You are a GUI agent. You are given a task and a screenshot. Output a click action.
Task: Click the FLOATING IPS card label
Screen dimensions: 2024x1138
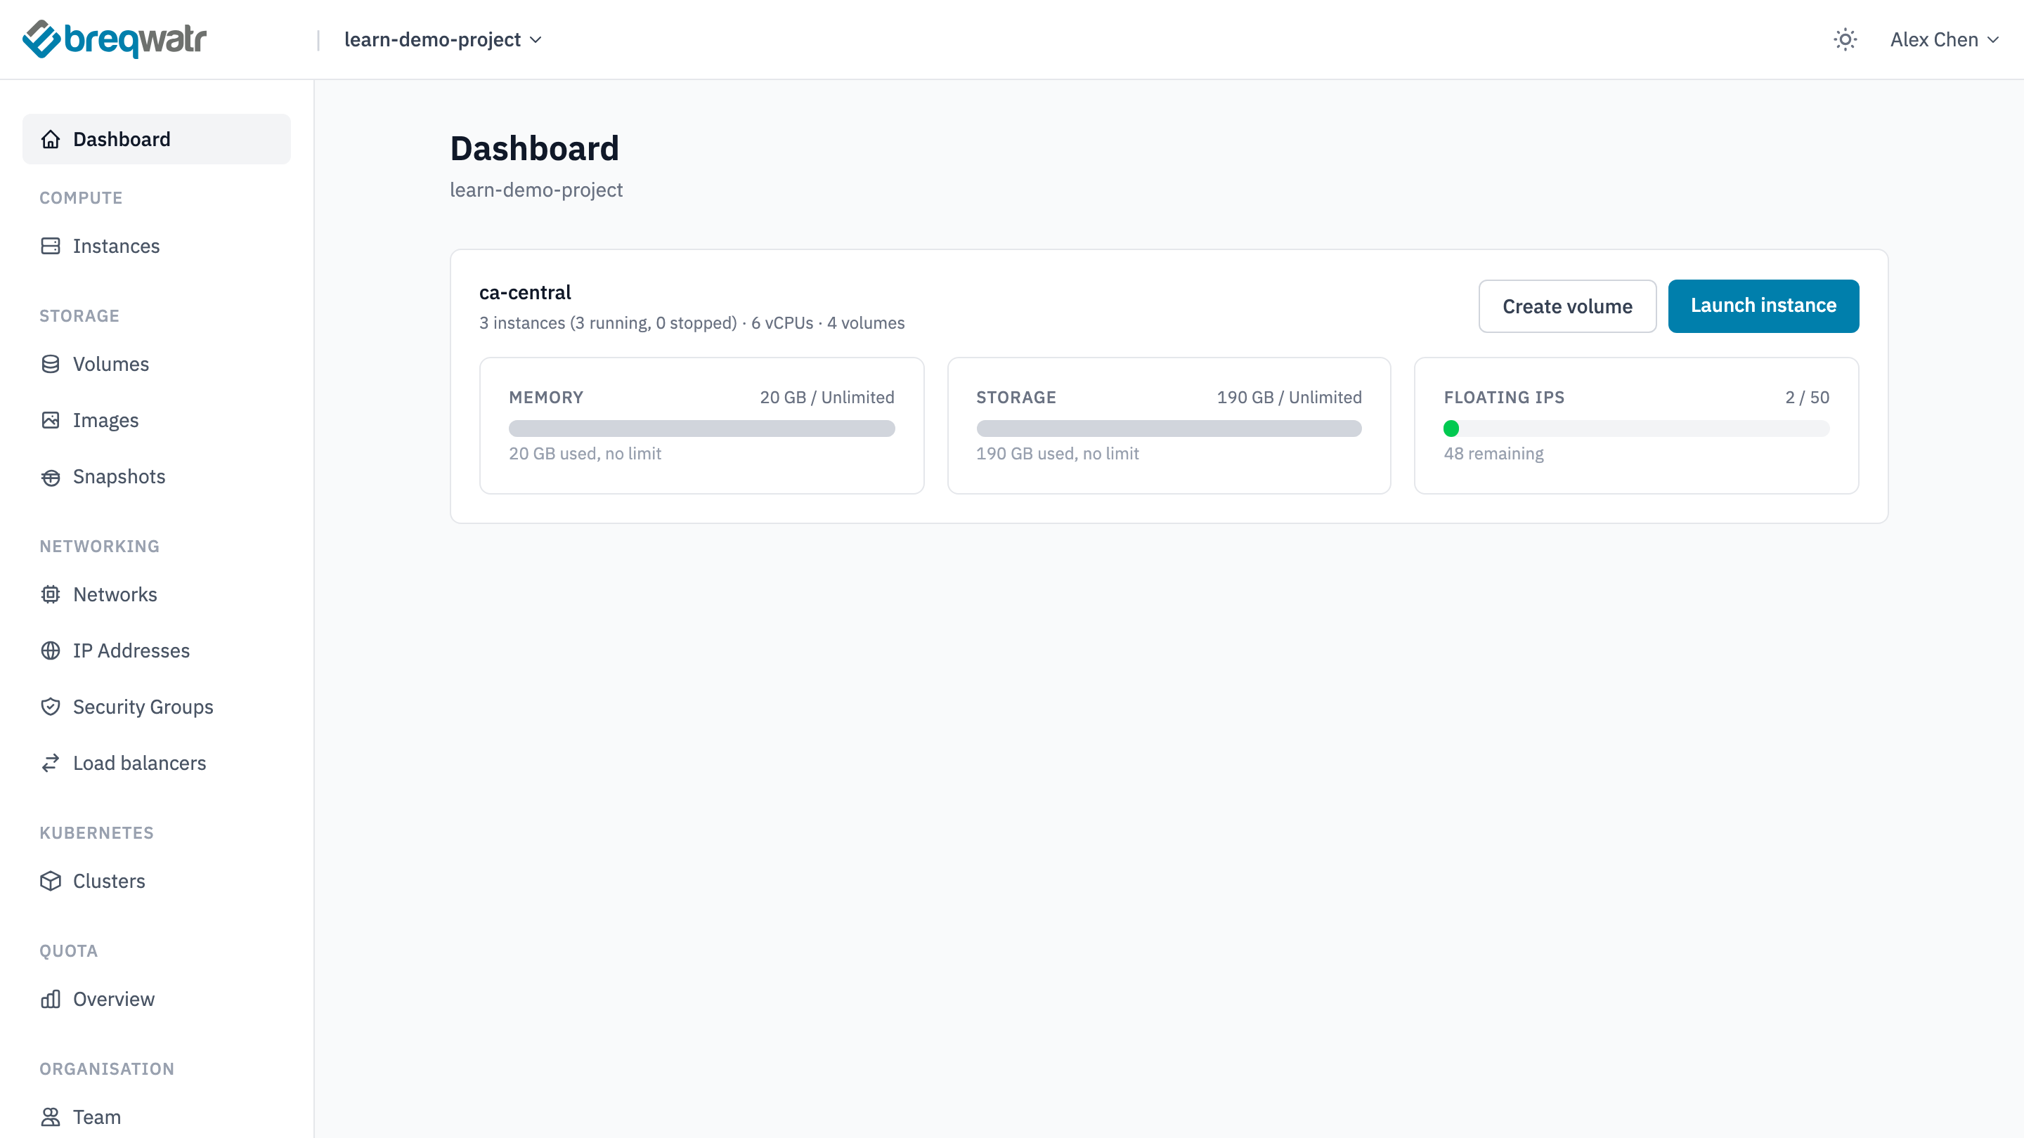coord(1504,398)
